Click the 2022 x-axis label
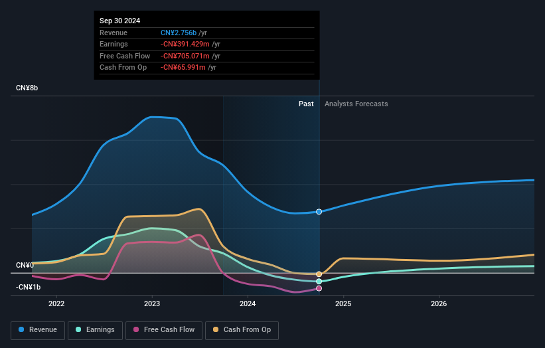The height and width of the screenshot is (348, 545). pyautogui.click(x=56, y=304)
